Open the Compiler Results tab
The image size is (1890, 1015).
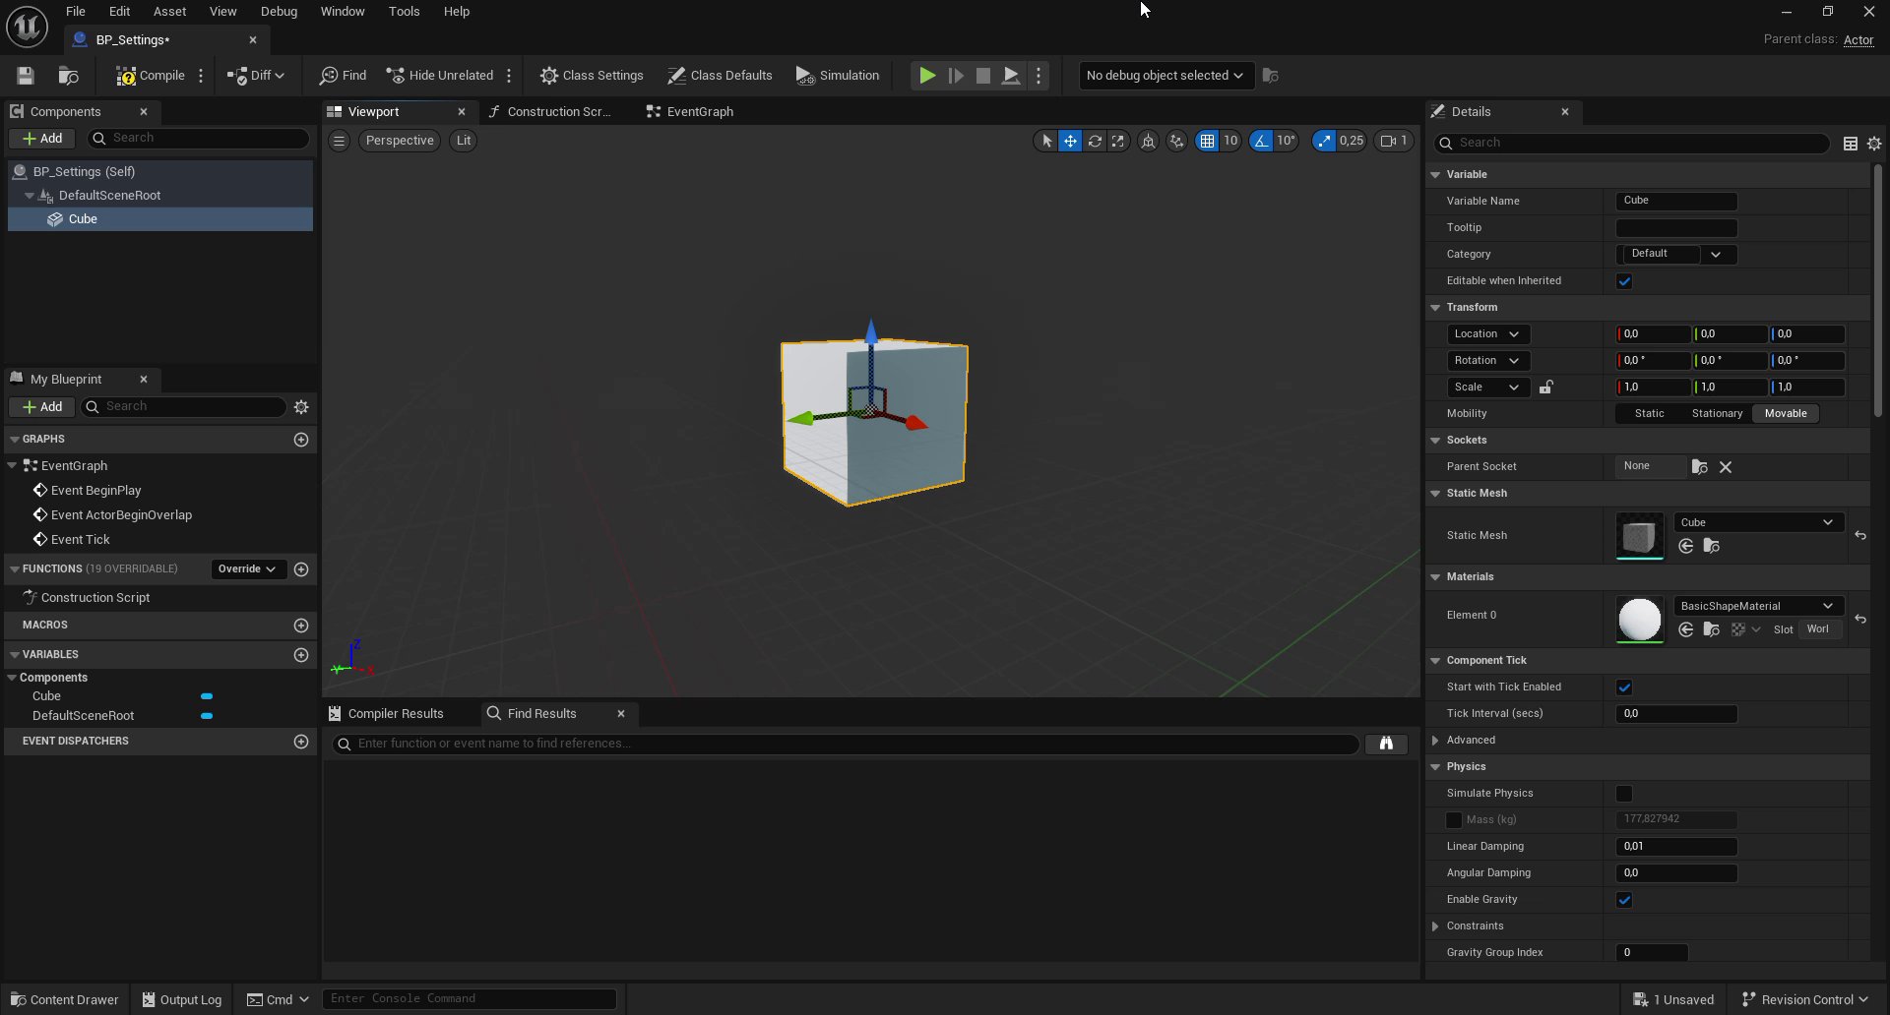386,714
